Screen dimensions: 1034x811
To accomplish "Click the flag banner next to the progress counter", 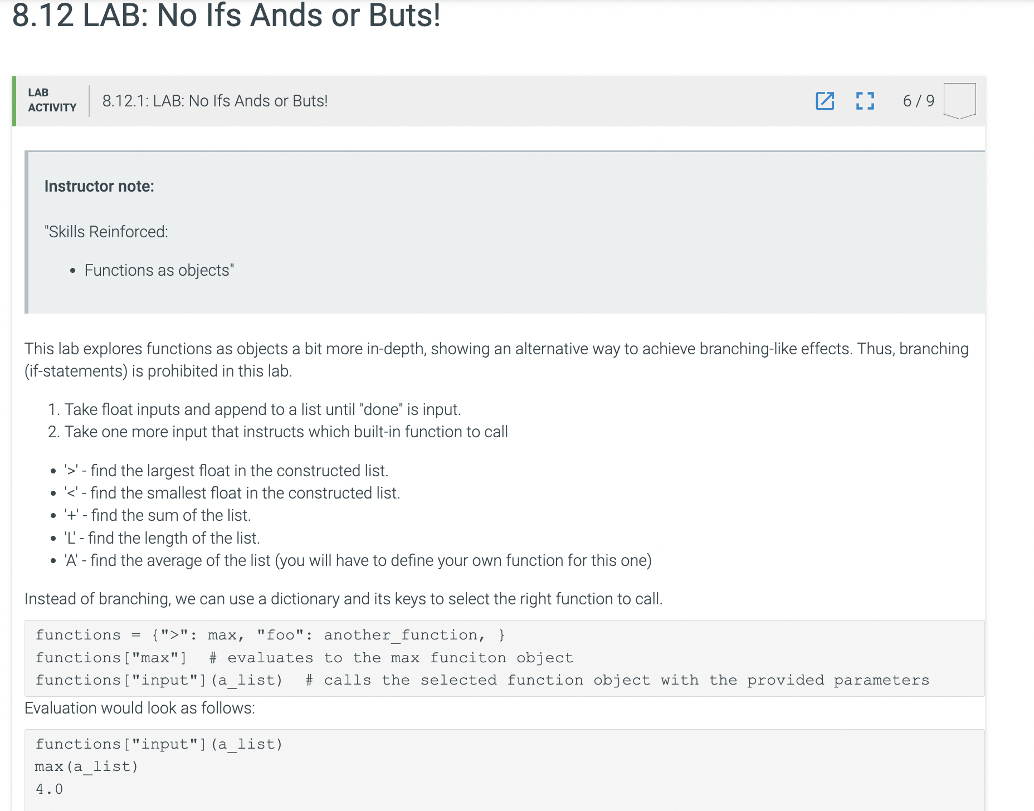I will click(959, 101).
